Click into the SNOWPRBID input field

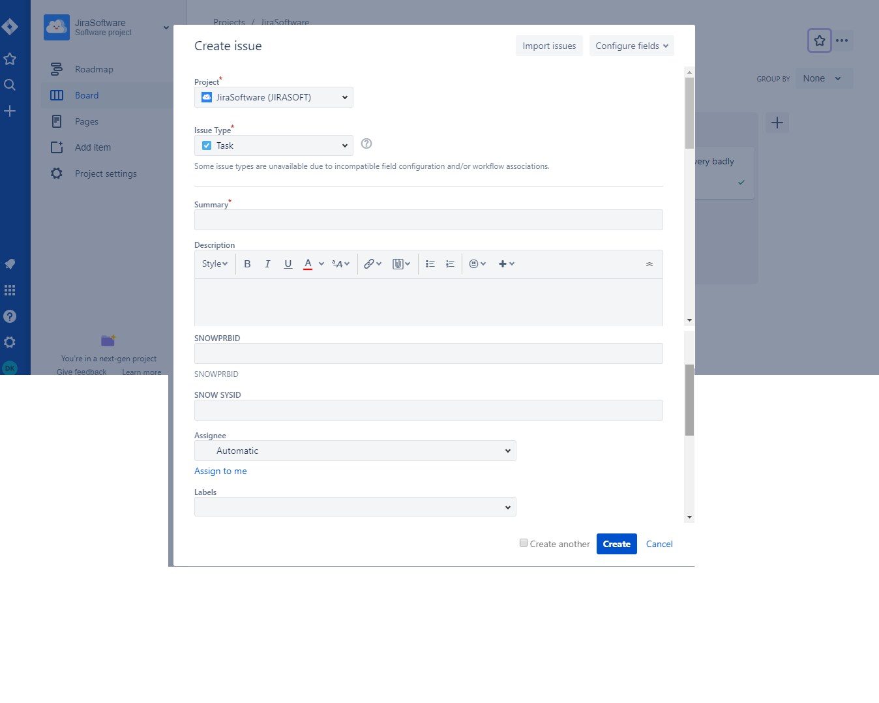(428, 353)
